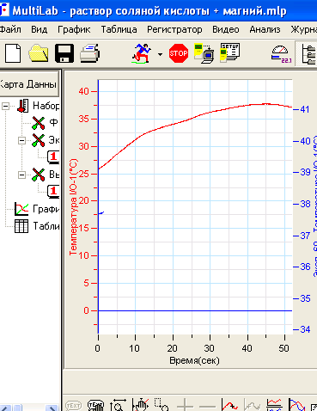Open the Анализ menu
The height and width of the screenshot is (411, 317).
[265, 29]
